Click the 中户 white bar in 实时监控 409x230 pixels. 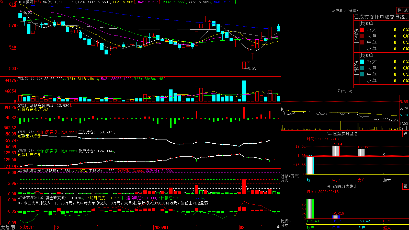[336, 151]
